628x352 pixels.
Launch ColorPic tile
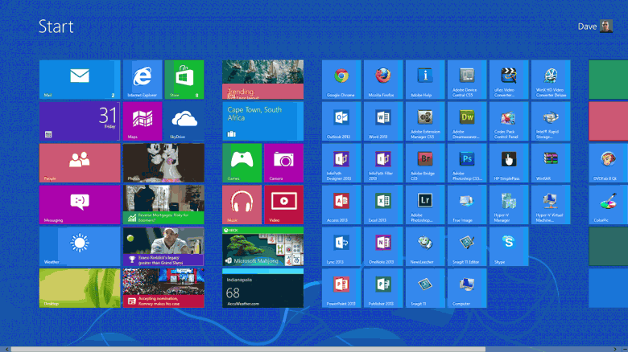(609, 205)
